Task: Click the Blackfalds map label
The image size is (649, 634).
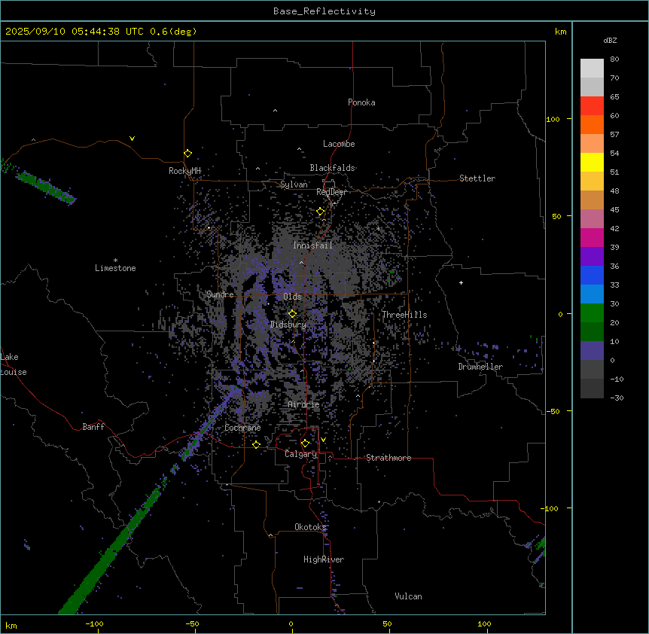Action: 332,168
